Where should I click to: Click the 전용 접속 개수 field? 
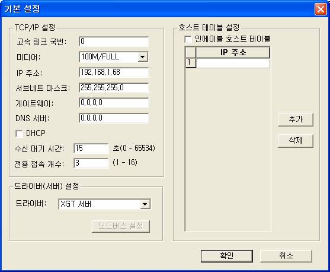click(91, 163)
